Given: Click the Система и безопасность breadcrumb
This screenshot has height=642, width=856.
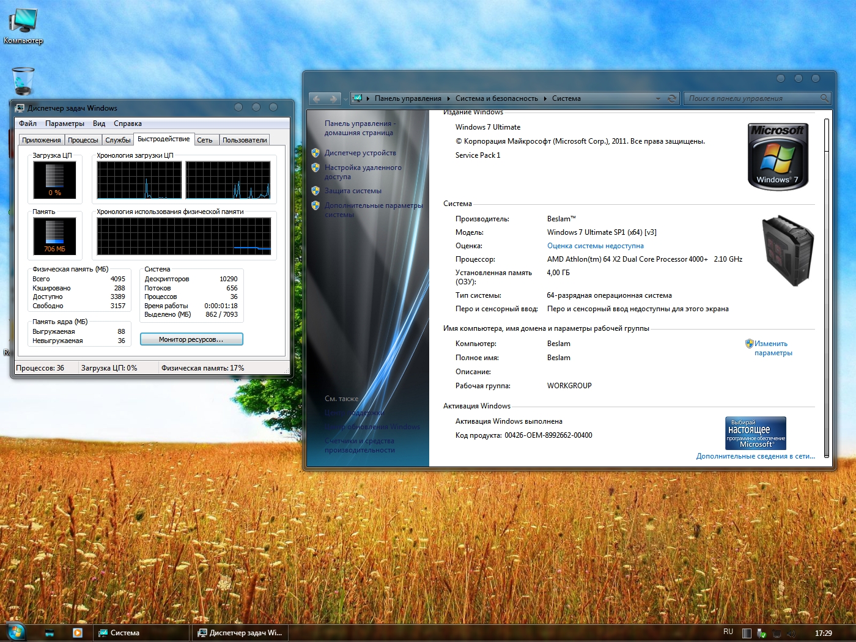Looking at the screenshot, I should pos(496,98).
